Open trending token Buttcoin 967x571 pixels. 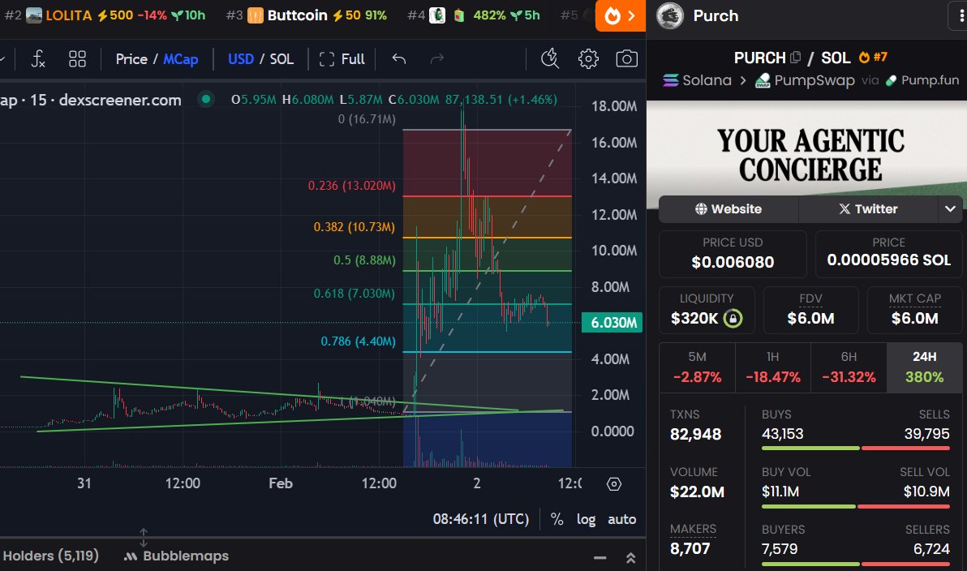coord(306,15)
